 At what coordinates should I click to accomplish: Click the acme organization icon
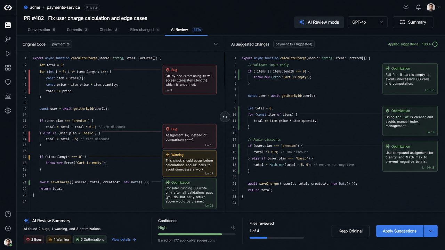pos(26,7)
